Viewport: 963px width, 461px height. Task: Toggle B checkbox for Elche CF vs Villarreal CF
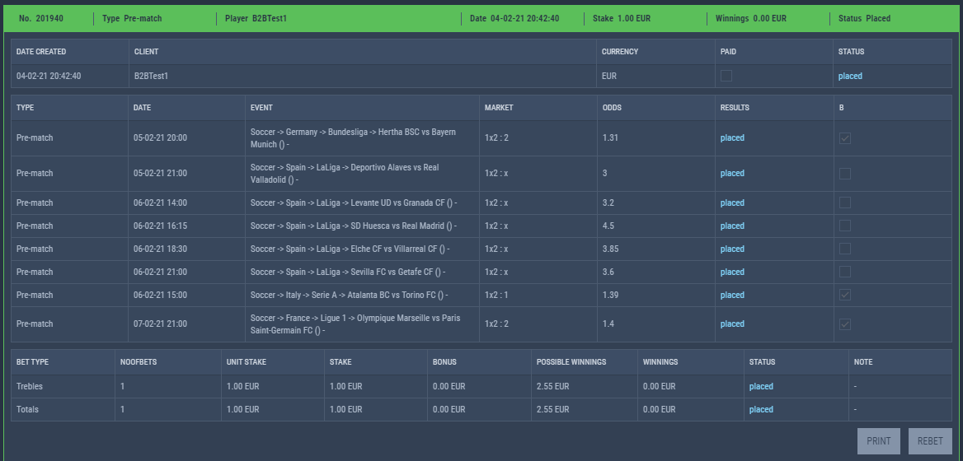tap(845, 249)
